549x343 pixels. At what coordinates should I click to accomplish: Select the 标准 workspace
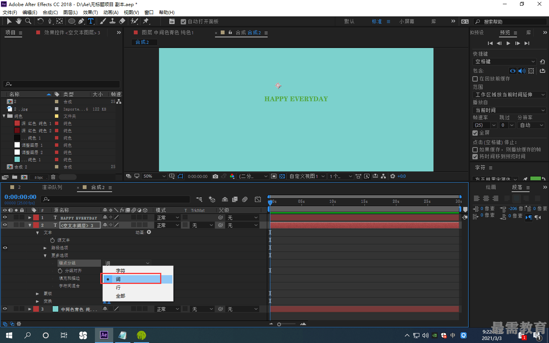pos(377,21)
